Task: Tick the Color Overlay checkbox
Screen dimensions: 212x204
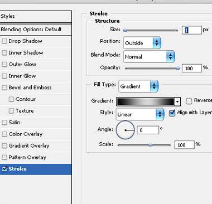Action: tap(4, 134)
